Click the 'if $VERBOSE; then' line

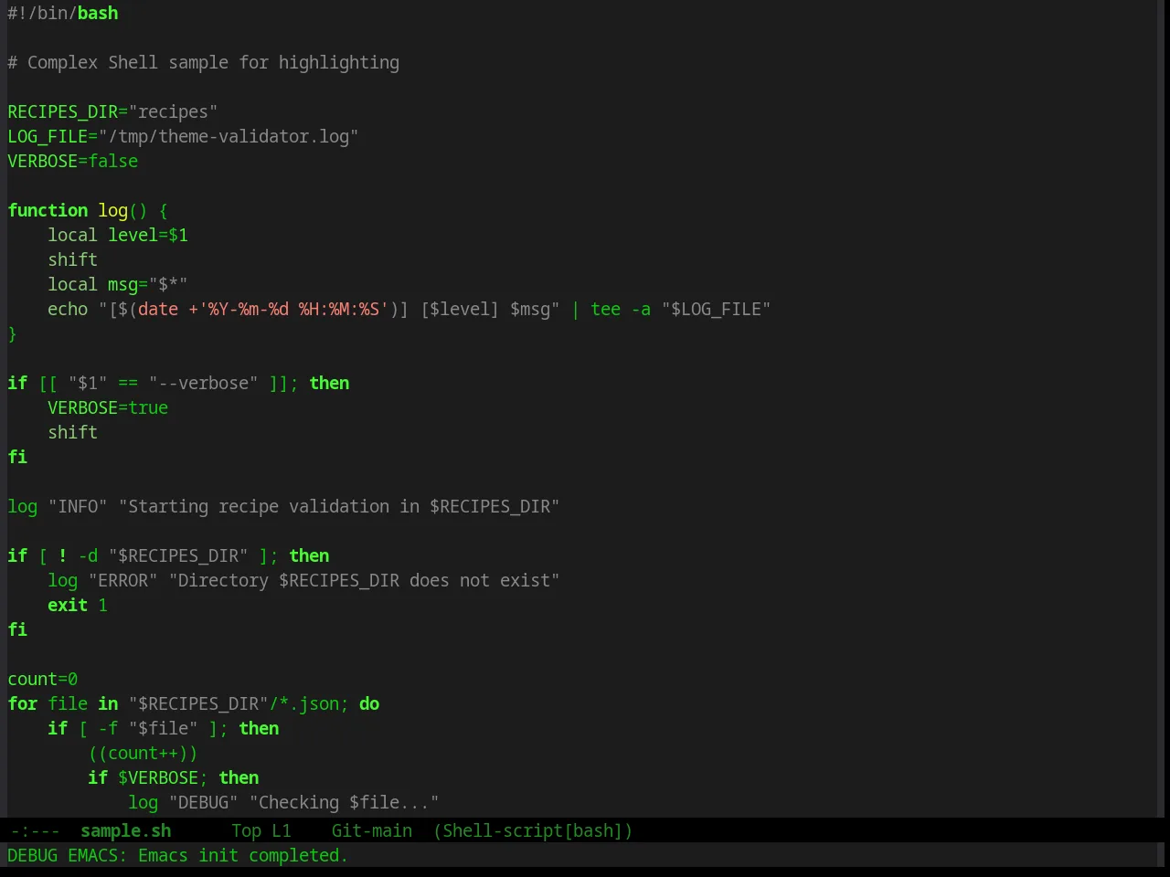[174, 777]
